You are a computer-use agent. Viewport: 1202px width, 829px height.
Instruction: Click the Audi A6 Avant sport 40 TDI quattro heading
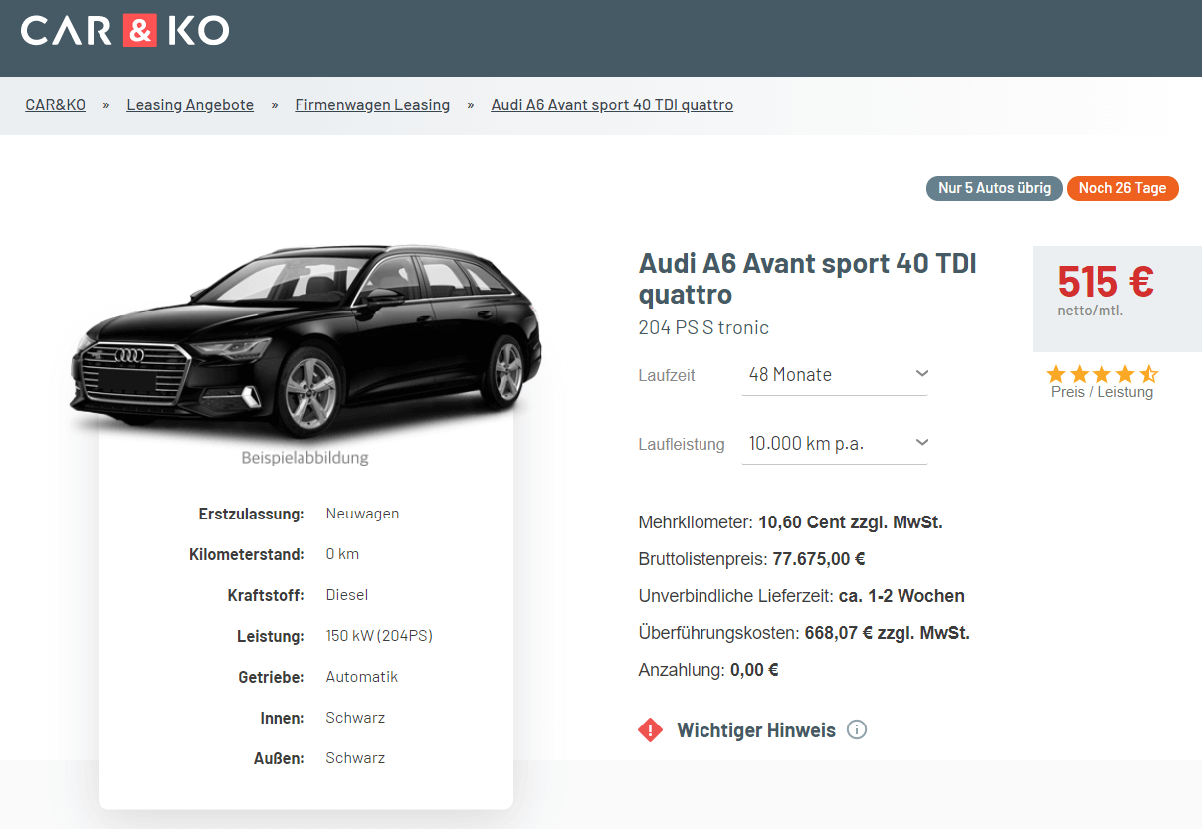808,279
